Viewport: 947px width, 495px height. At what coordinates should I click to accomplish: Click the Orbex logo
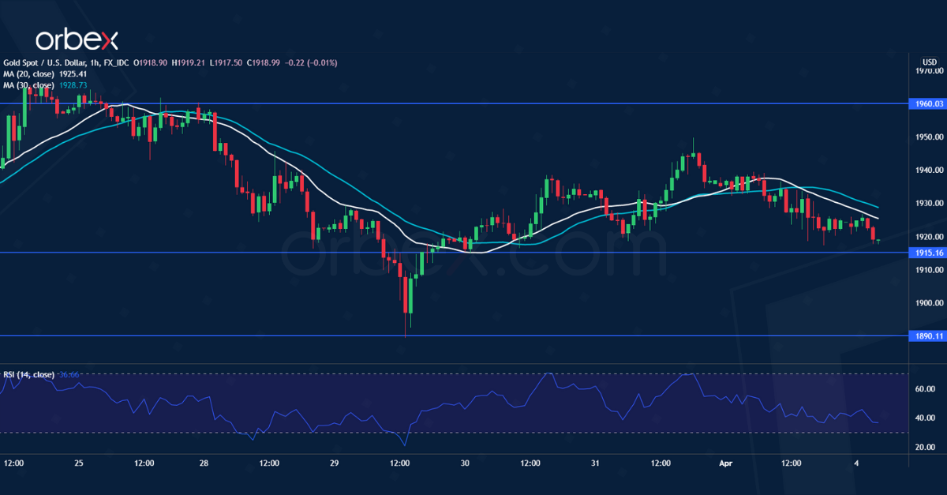pyautogui.click(x=79, y=36)
